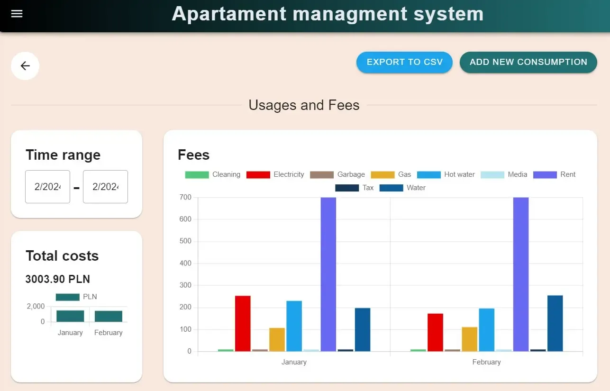Toggle Rent series in Fees legend
Image resolution: width=610 pixels, height=391 pixels.
coord(554,174)
